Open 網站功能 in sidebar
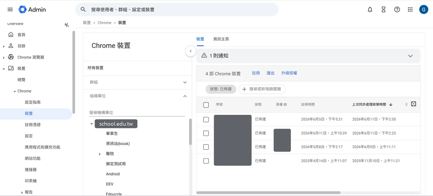The image size is (433, 196). click(x=32, y=159)
